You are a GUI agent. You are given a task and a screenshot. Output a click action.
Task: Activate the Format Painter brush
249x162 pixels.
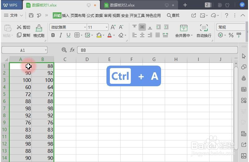pos(39,31)
